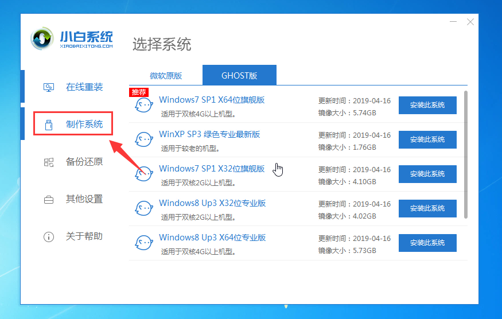This screenshot has height=319, width=502.
Task: Install Windows7 SP1 X32位旗舰版 with 安装此系统
Action: 427,174
